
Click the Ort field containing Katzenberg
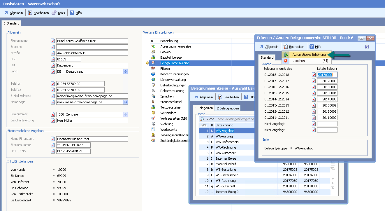(x=92, y=65)
